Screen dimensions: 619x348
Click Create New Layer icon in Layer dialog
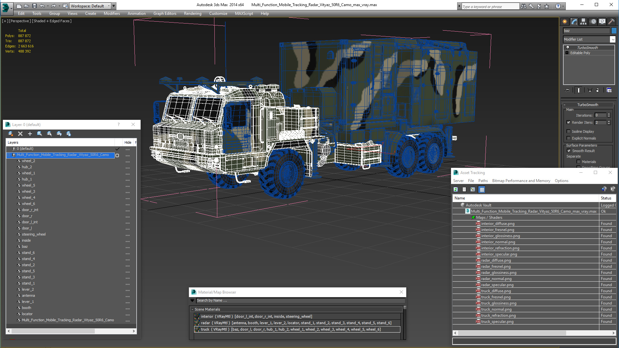click(x=11, y=134)
